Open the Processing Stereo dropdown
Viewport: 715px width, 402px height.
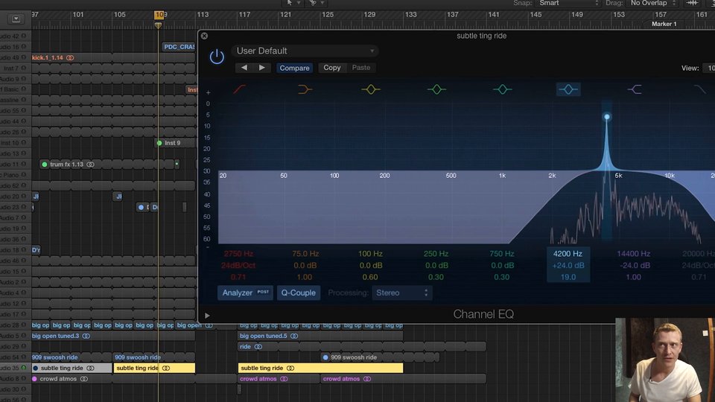(401, 293)
